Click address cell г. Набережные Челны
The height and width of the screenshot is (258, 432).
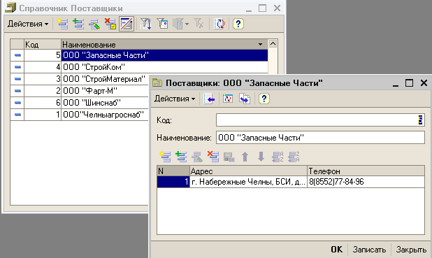coord(248,182)
